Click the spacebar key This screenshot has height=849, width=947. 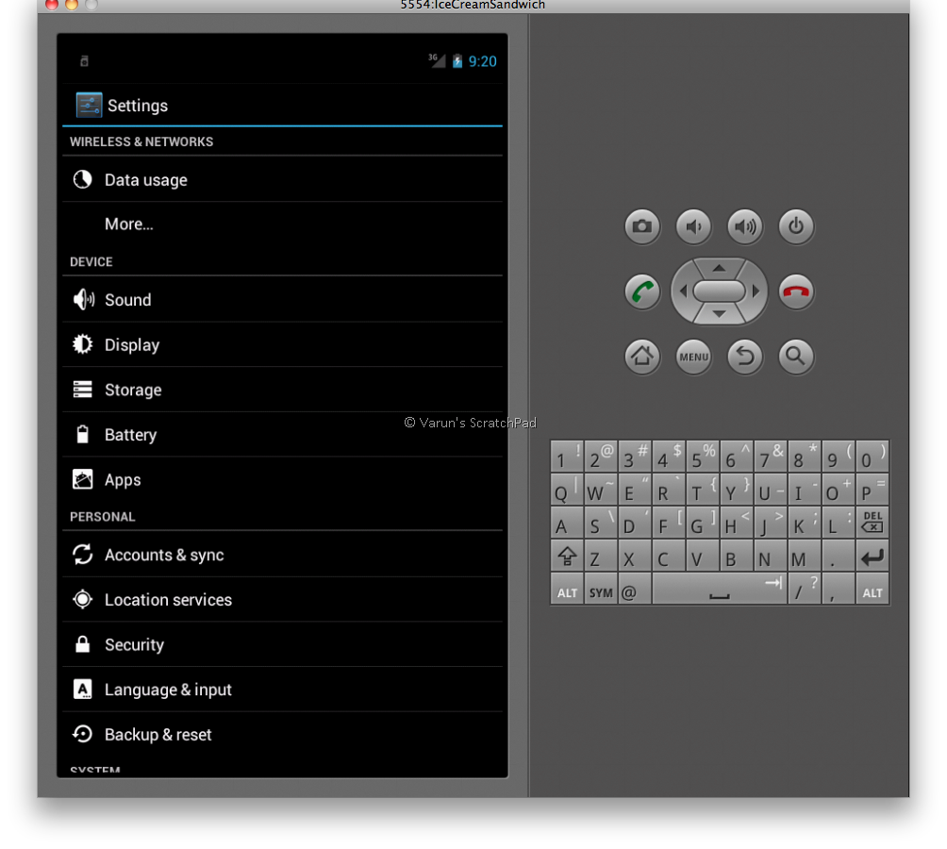point(720,589)
